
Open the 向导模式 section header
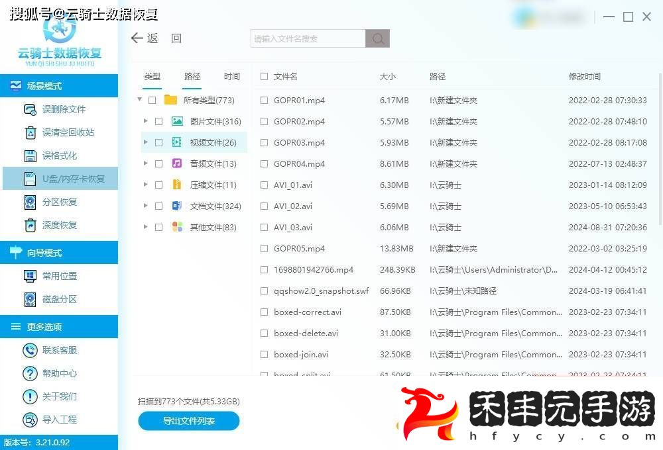(x=59, y=252)
